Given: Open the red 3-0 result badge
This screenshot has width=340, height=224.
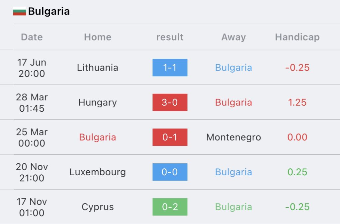Looking at the screenshot, I should [x=170, y=102].
